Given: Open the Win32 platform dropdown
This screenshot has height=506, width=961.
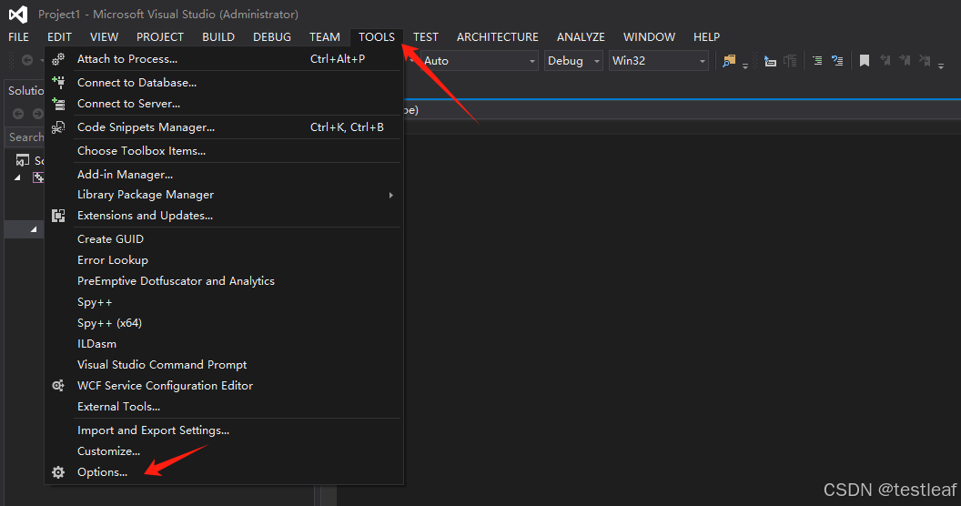Looking at the screenshot, I should point(659,61).
